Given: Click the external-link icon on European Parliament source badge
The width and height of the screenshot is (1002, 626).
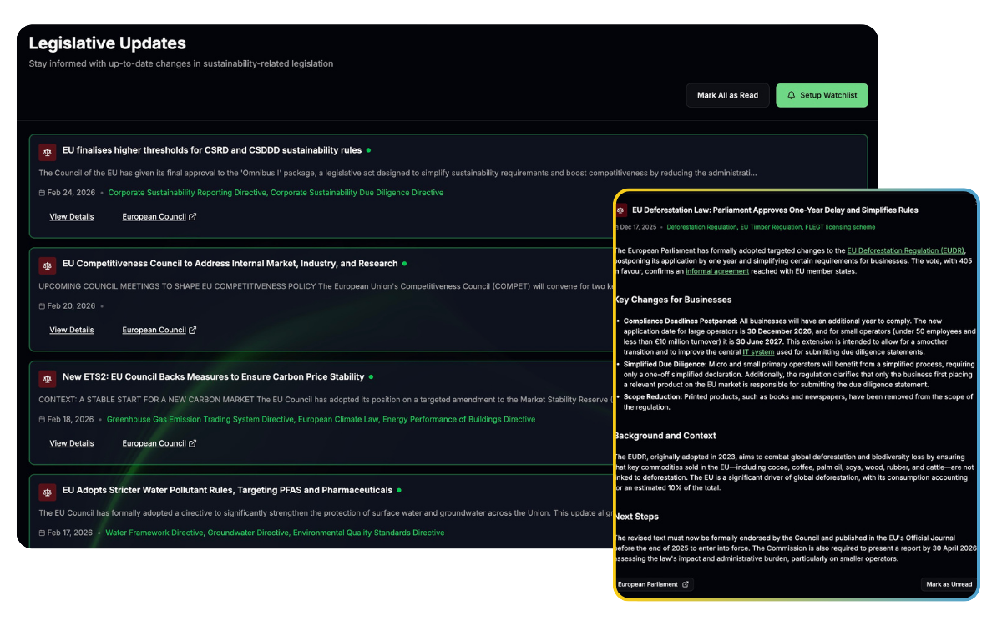Looking at the screenshot, I should (686, 584).
